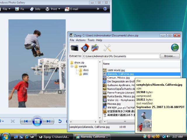Click the Name column header
The height and width of the screenshot is (140, 187).
141,64
